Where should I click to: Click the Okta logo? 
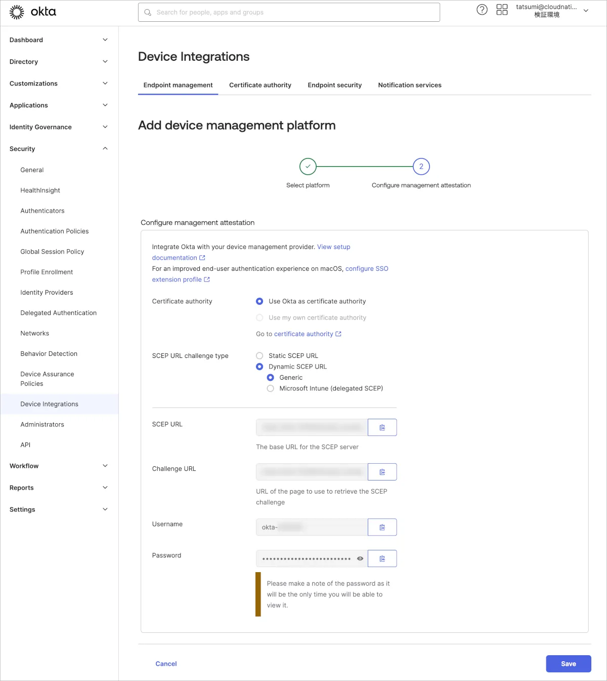(33, 12)
